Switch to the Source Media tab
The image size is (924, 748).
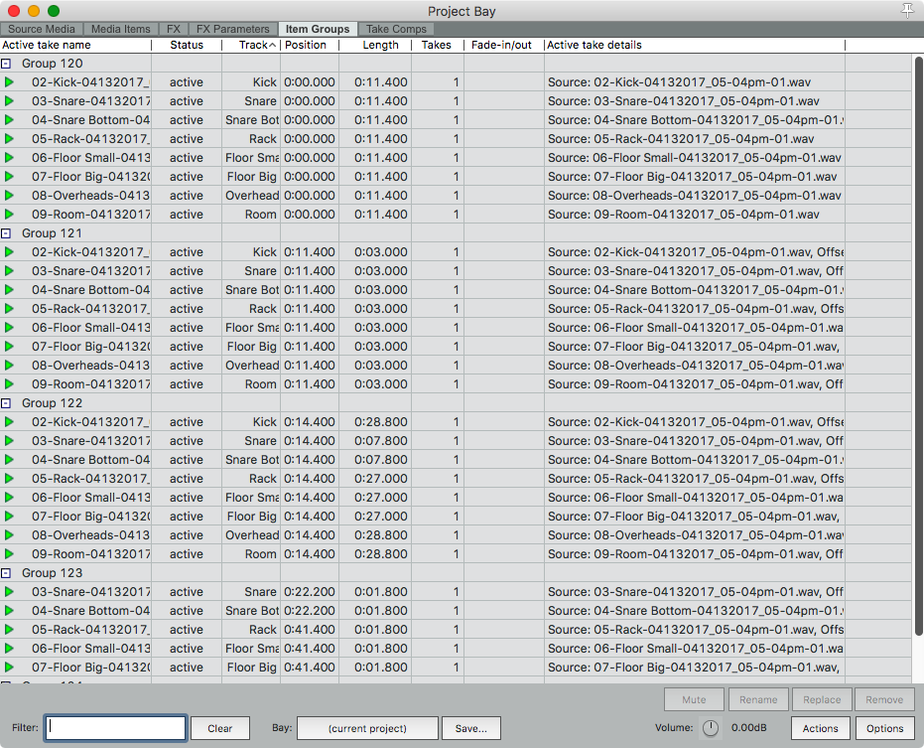tap(40, 29)
